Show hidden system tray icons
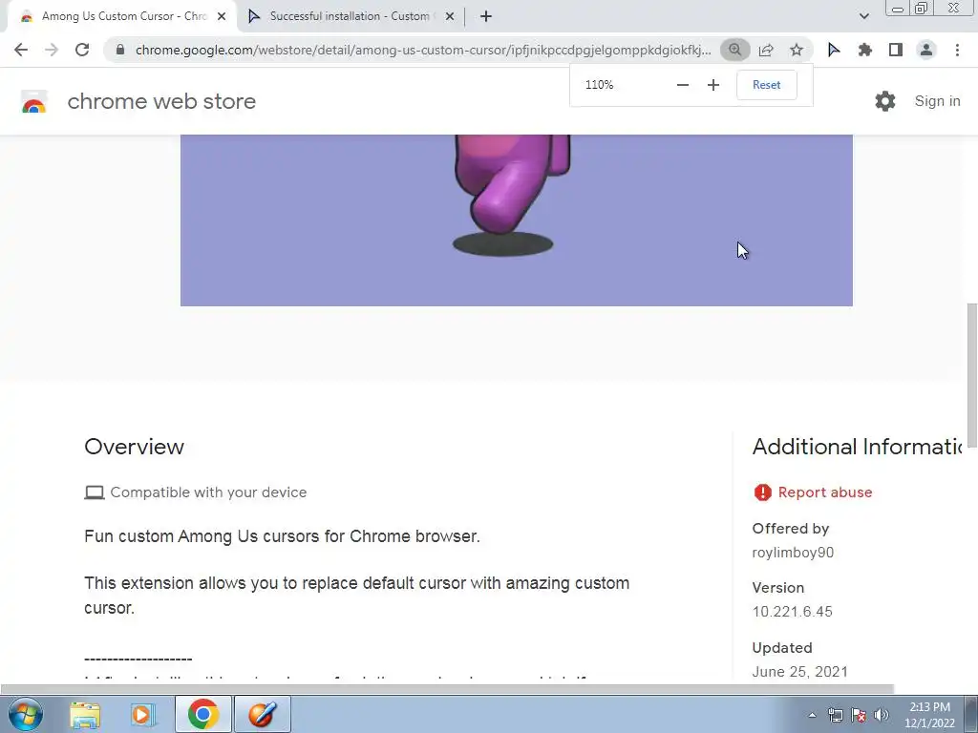This screenshot has width=978, height=733. click(812, 715)
